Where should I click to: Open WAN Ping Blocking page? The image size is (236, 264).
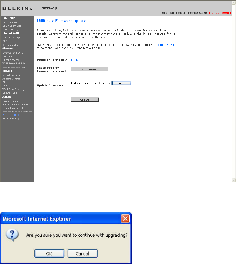[x=13, y=89]
